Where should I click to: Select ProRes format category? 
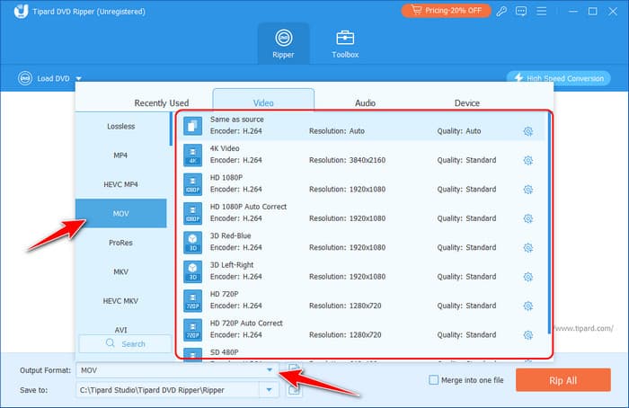point(120,243)
